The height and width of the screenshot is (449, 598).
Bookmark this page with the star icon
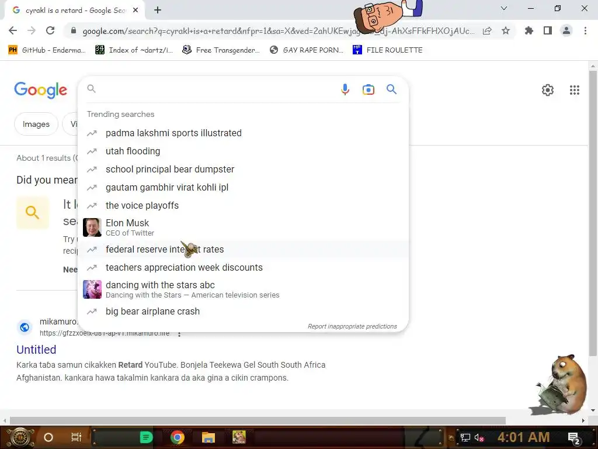tap(506, 30)
